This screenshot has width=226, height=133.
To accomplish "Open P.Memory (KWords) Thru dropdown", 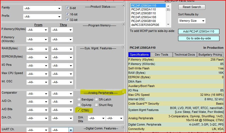I will click(x=62, y=39).
